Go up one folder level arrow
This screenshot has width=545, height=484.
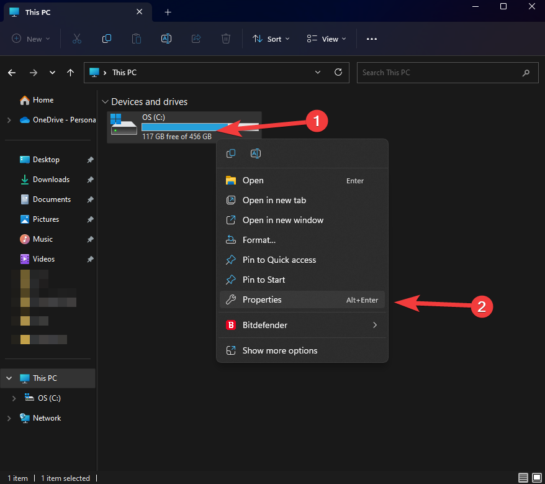click(x=71, y=73)
